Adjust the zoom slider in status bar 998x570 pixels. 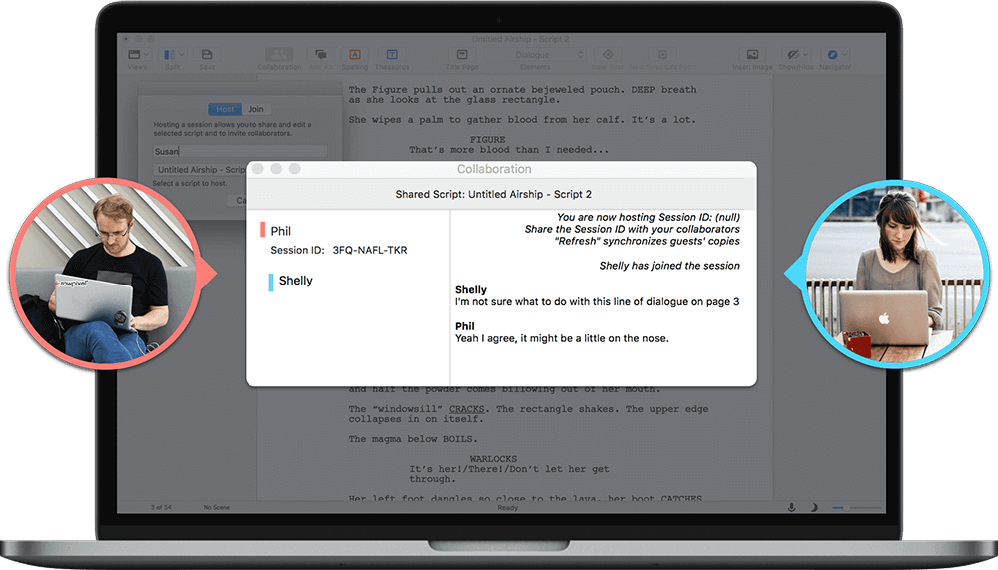click(x=857, y=507)
